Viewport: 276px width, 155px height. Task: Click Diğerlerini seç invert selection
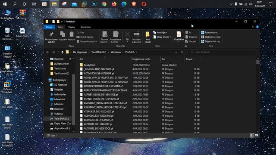[210, 41]
